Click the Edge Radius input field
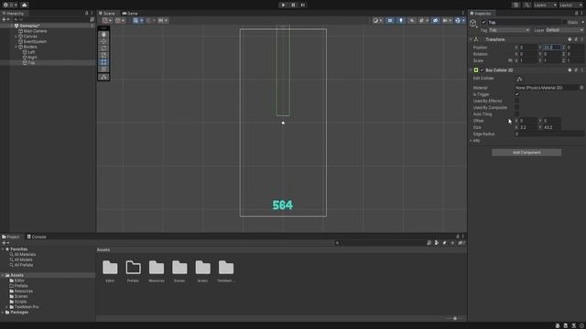Screen dimensions: 586x329 click(x=549, y=134)
